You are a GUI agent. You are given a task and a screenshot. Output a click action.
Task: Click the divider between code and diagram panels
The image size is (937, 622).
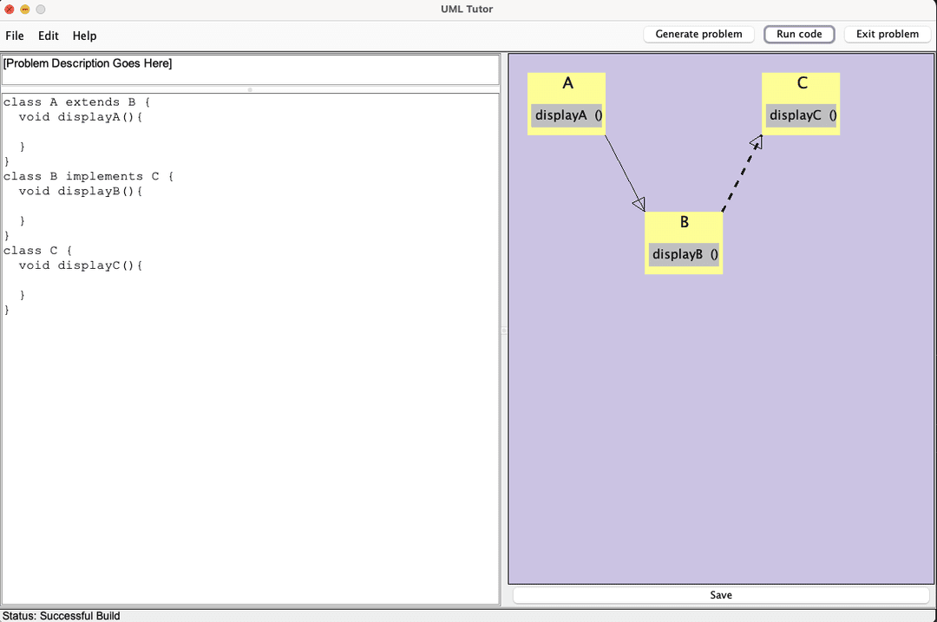pyautogui.click(x=503, y=331)
